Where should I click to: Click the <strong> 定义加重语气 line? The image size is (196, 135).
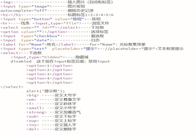tap(53, 112)
